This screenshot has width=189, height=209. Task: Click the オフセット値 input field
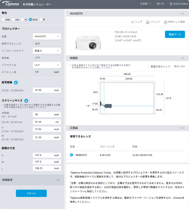click(x=47, y=72)
